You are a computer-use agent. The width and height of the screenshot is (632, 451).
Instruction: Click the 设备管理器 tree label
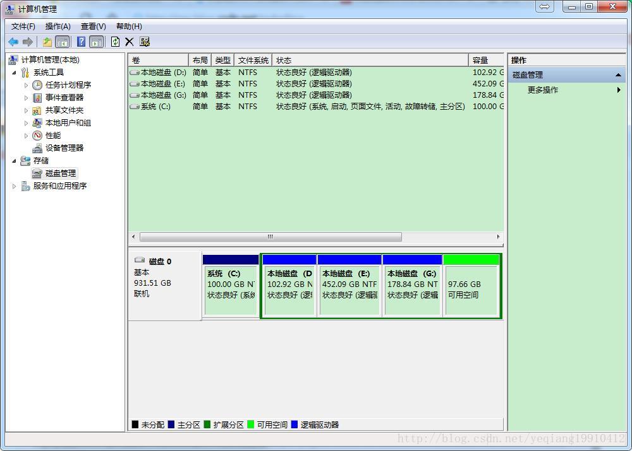click(x=64, y=148)
